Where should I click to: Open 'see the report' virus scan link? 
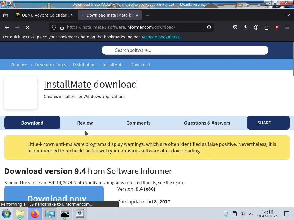click(171, 182)
